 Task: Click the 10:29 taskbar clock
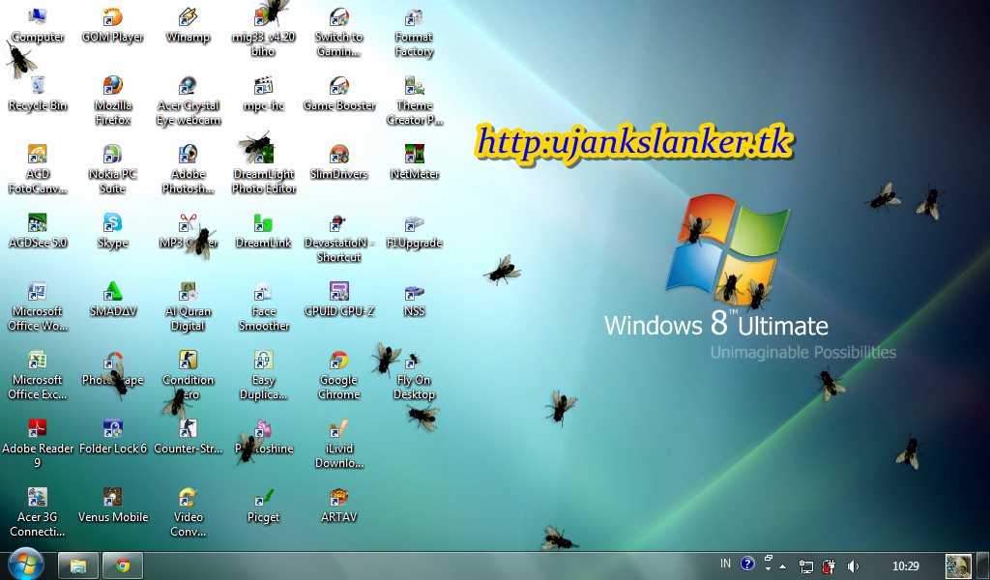point(905,566)
